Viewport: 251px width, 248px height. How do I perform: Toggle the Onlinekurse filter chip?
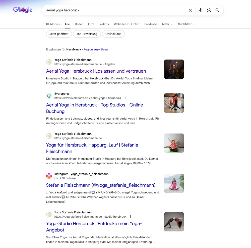coord(113,34)
